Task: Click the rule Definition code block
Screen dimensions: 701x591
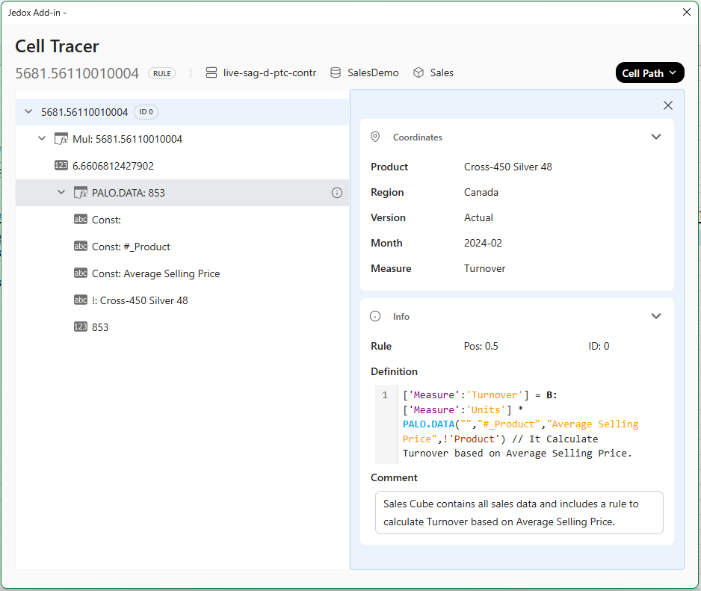Action: 519,424
